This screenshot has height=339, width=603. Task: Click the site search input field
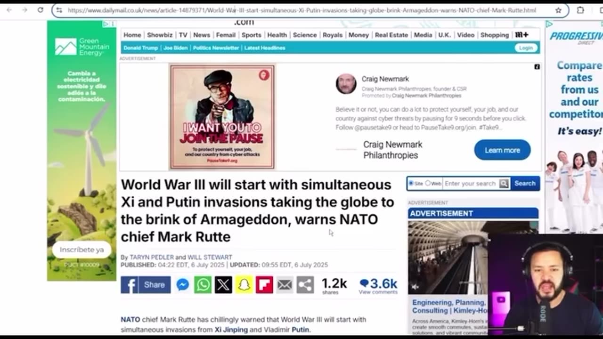coord(470,183)
